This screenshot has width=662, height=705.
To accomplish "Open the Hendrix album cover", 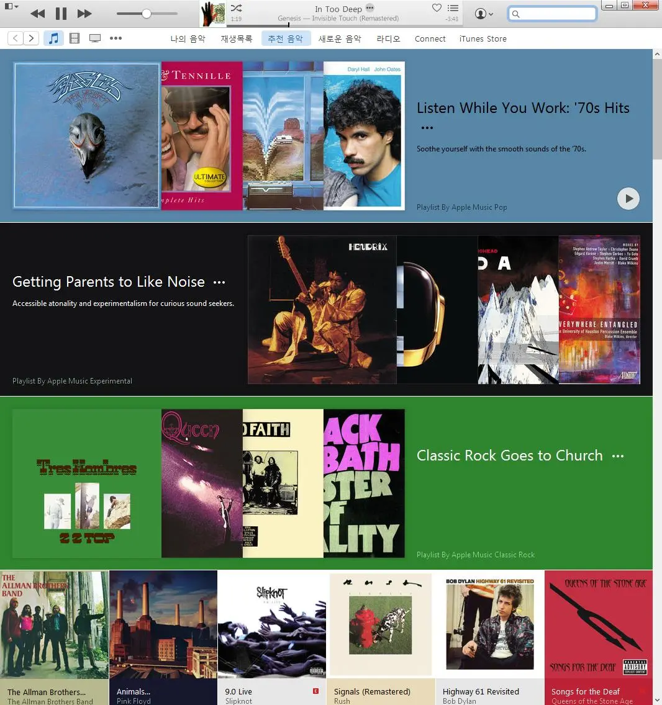I will [x=322, y=309].
